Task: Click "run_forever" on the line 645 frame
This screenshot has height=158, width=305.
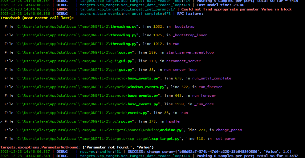Action: pos(204,95)
